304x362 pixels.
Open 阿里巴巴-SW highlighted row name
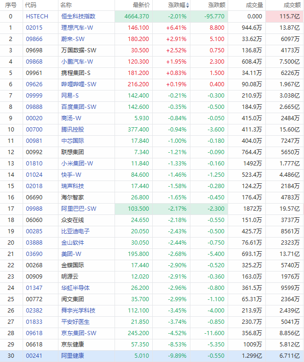click(79, 209)
